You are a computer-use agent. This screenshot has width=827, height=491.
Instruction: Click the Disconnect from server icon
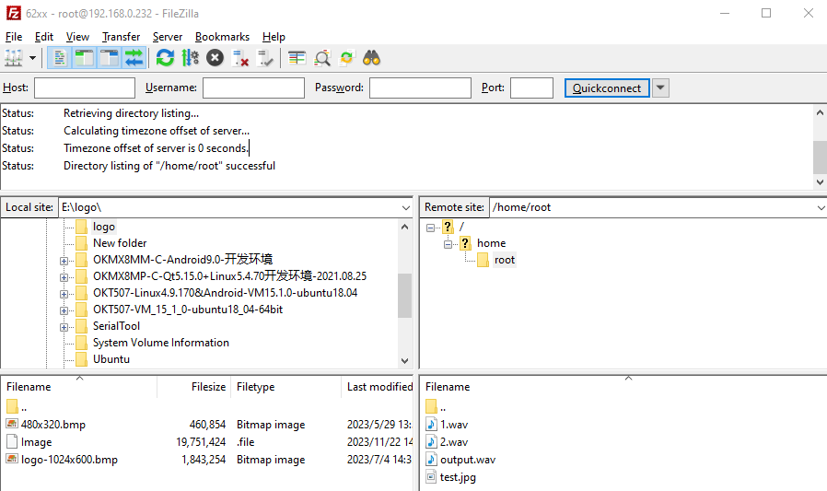click(x=240, y=58)
